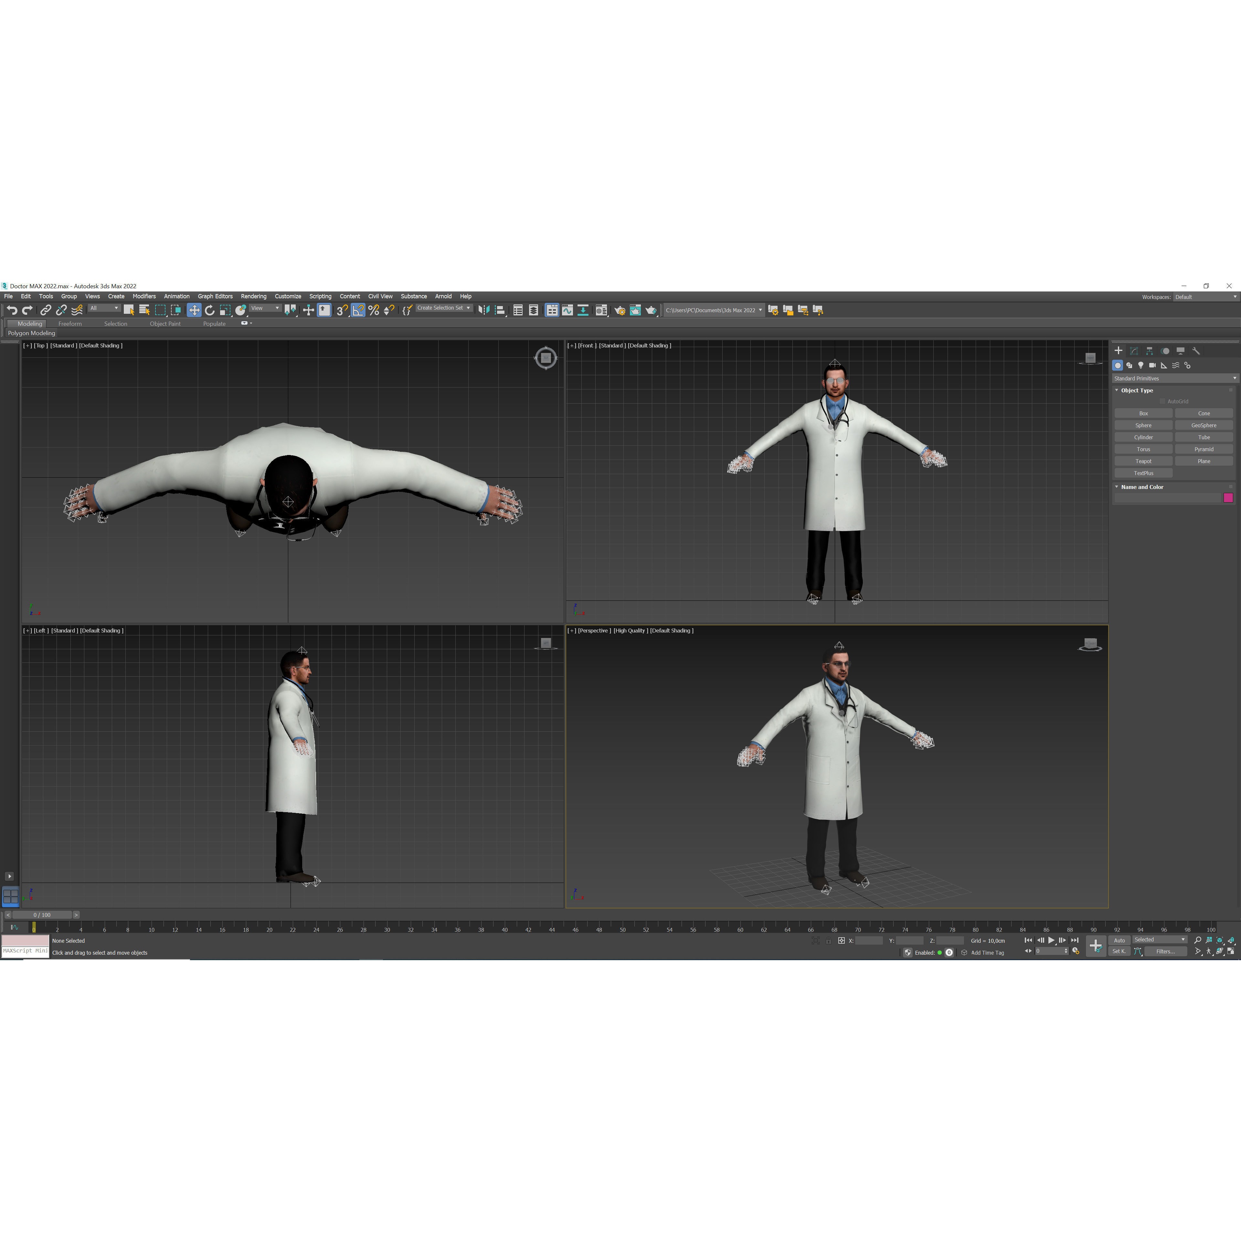1241x1241 pixels.
Task: Open the Standard Primitives dropdown
Action: (1233, 378)
